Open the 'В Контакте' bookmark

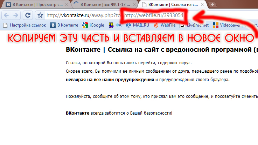pyautogui.click(x=64, y=25)
